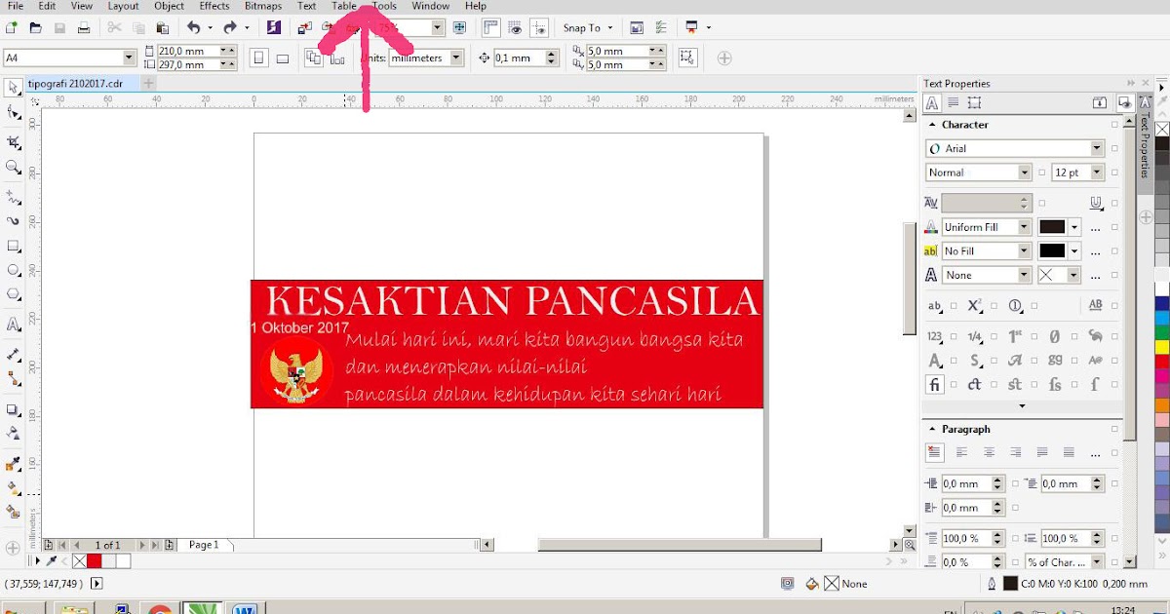The image size is (1170, 614).
Task: Open the Tools menu
Action: [384, 6]
